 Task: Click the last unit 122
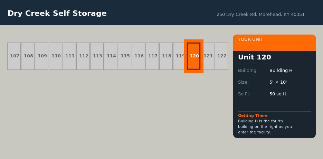221,56
